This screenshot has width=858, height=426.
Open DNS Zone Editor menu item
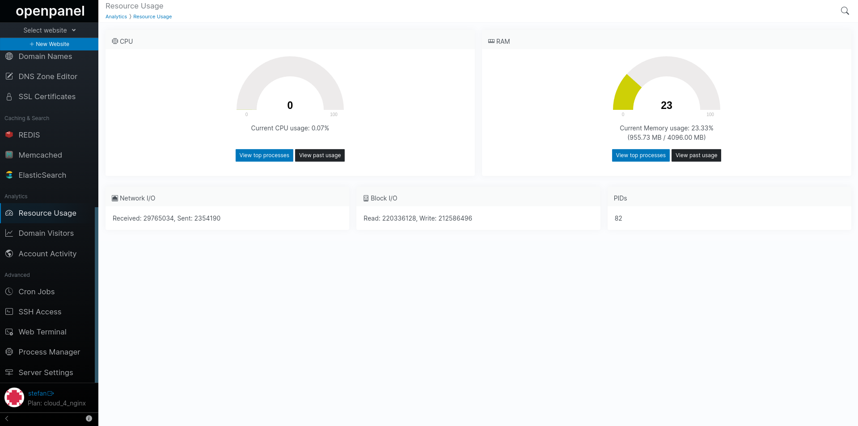(x=47, y=76)
